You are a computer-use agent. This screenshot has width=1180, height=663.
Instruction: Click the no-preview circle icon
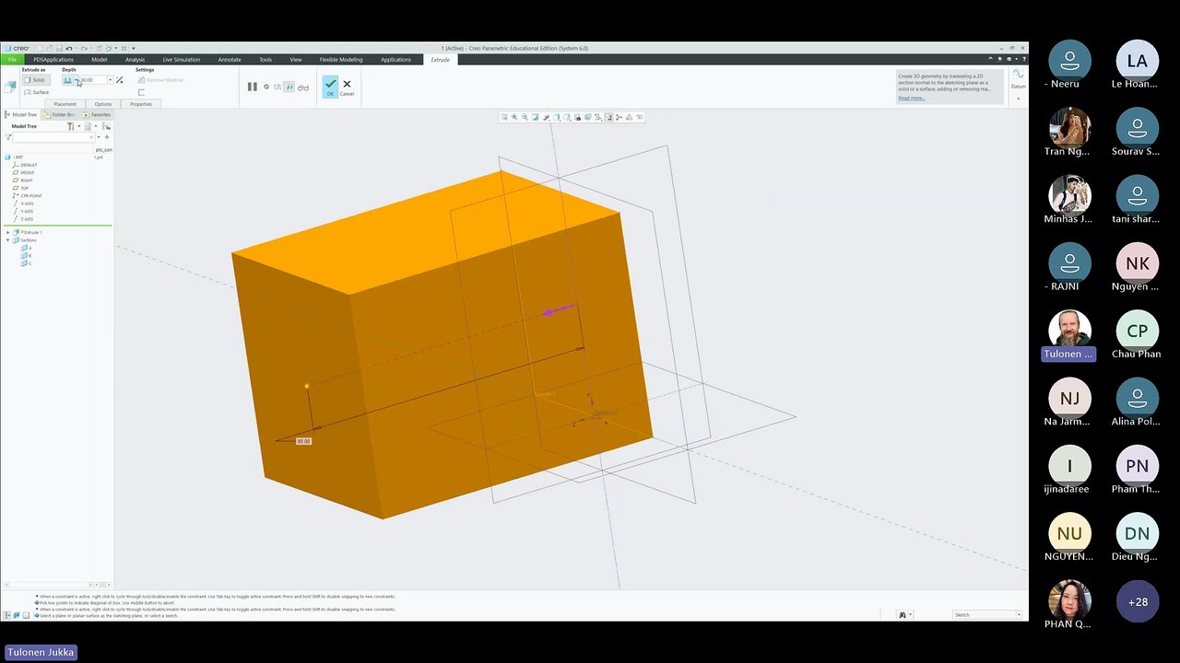pos(266,87)
